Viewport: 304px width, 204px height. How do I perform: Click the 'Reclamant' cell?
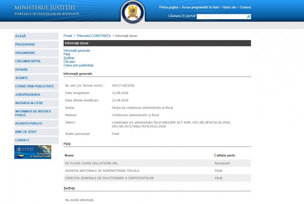(x=222, y=163)
